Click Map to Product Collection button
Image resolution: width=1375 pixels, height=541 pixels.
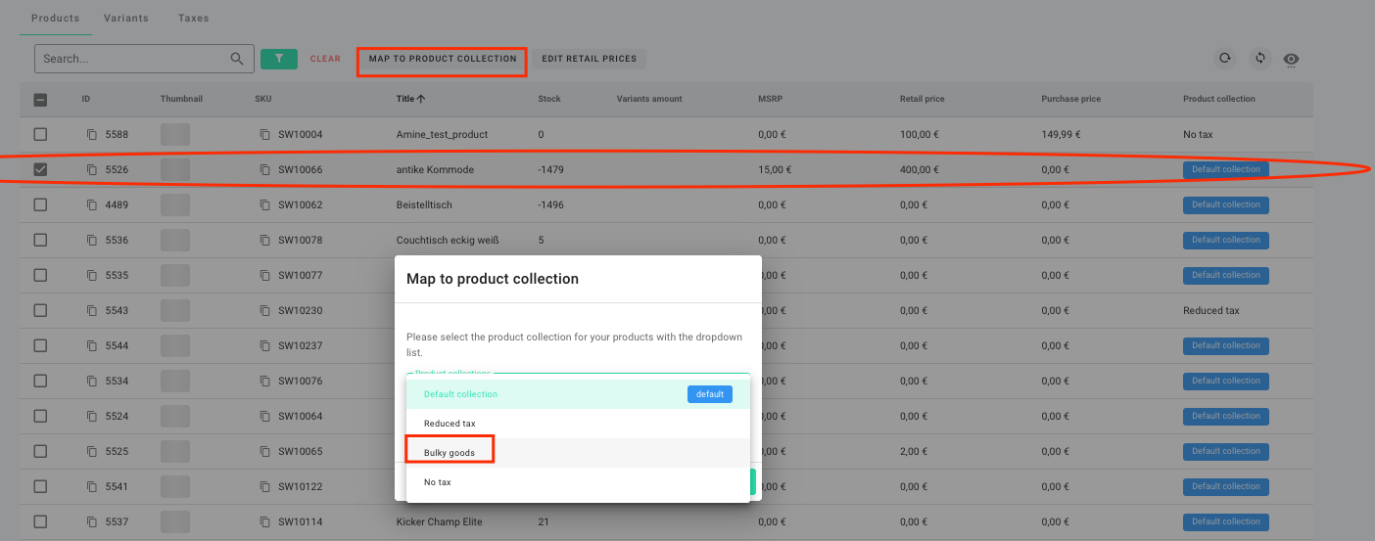443,59
